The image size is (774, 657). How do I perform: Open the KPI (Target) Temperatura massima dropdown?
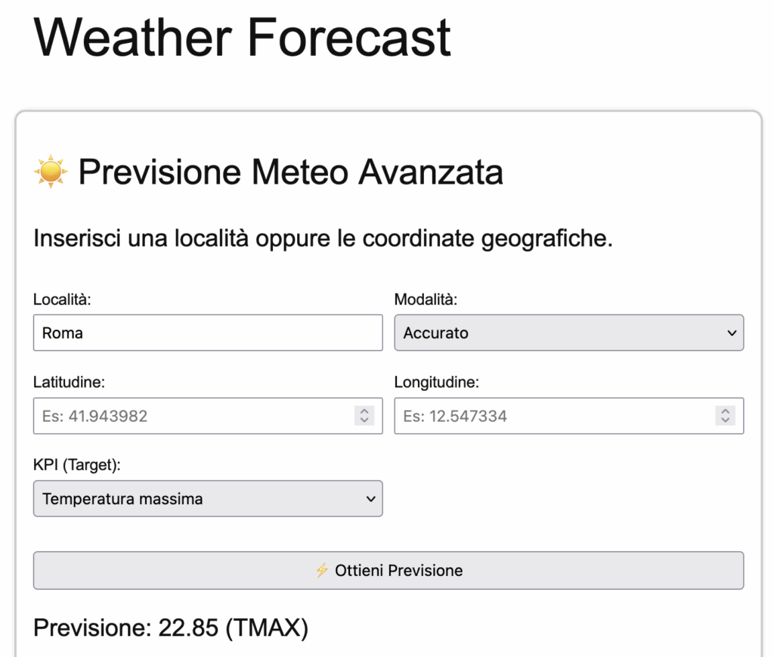(x=208, y=498)
